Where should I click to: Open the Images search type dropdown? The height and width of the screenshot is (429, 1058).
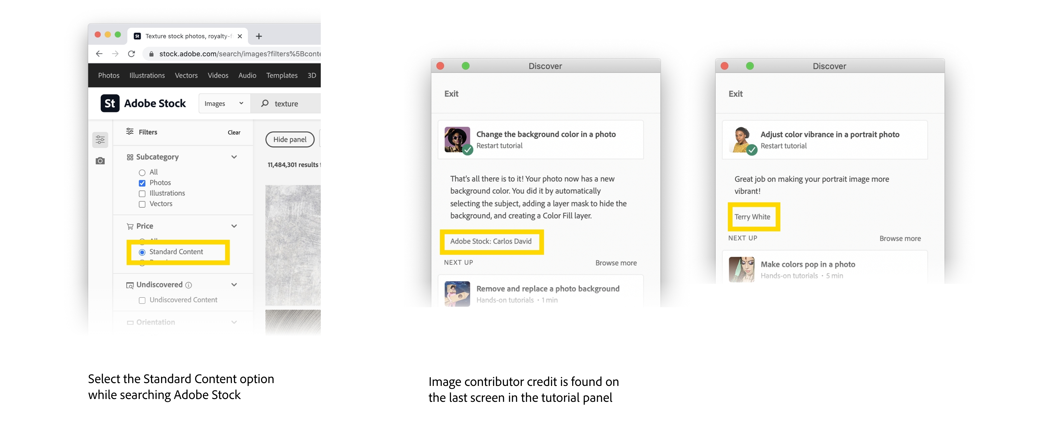tap(224, 103)
